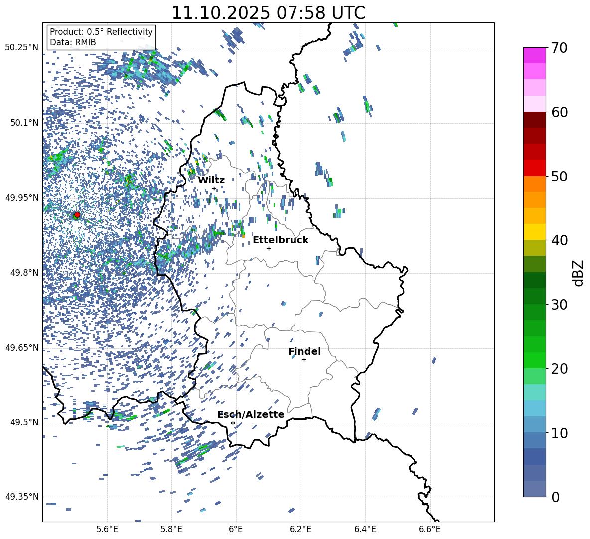Pick the dark maroon colorbar swatch below 60
This screenshot has height=539, width=590.
pos(535,120)
